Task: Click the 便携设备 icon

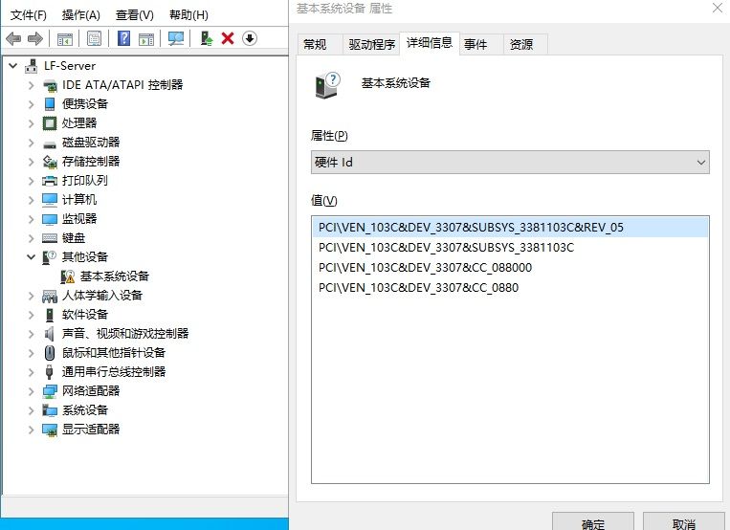Action: [50, 104]
